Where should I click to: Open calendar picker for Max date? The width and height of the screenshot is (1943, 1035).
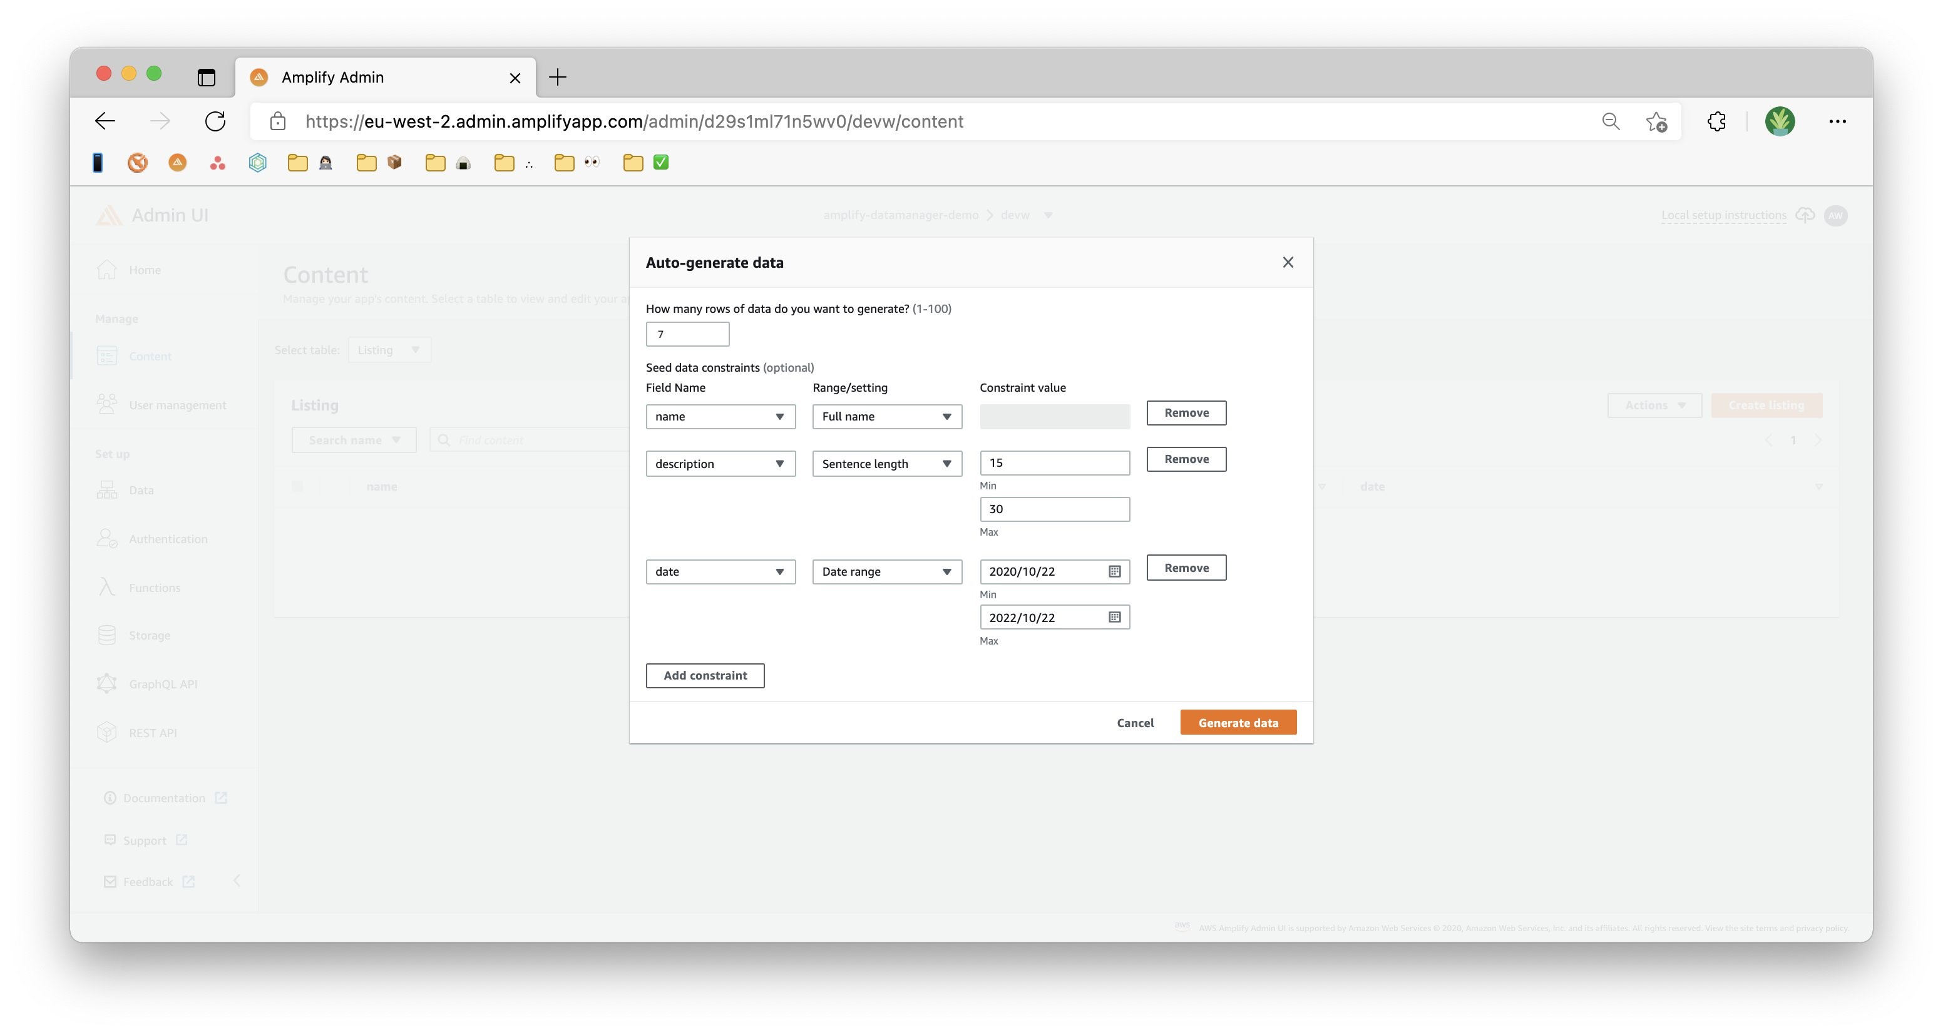1114,618
